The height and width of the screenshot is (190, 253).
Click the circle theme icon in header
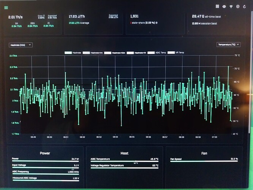pyautogui.click(x=238, y=6)
